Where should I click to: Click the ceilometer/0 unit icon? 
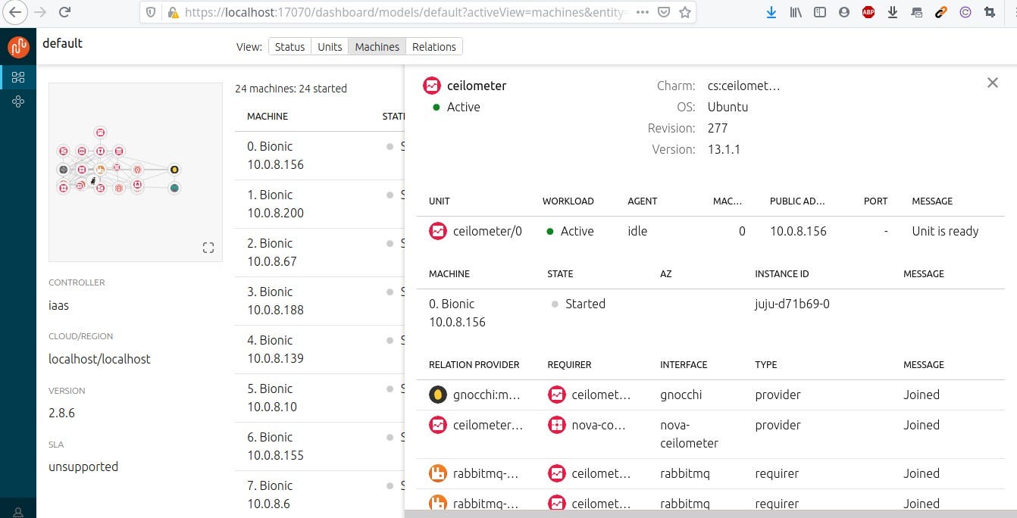tap(437, 231)
